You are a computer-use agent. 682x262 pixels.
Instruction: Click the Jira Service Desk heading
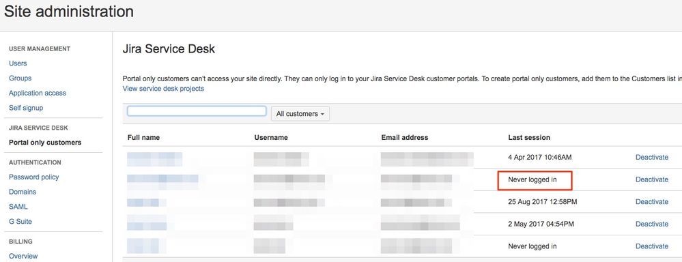point(169,48)
